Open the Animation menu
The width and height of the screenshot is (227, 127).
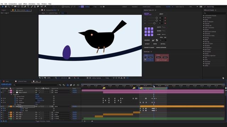click(x=32, y=4)
